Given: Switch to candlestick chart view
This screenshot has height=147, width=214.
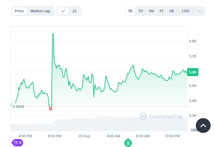Looking at the screenshot, I should pyautogui.click(x=75, y=11).
